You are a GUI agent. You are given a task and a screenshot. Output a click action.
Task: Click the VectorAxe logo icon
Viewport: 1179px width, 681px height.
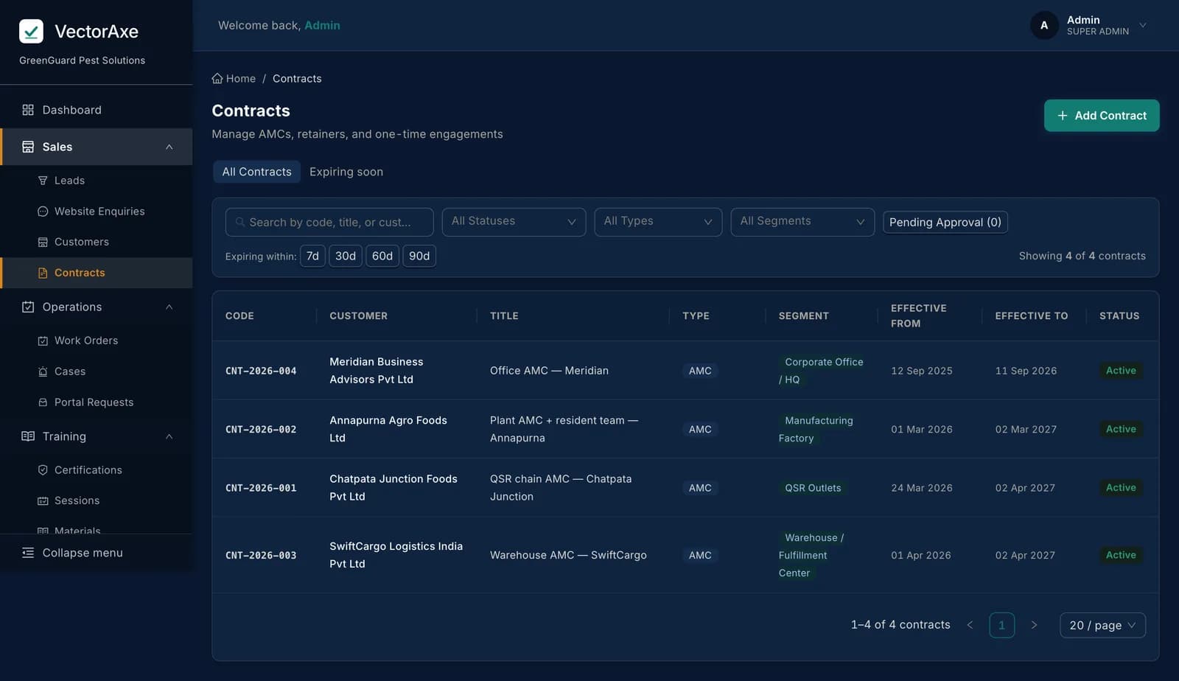[31, 31]
